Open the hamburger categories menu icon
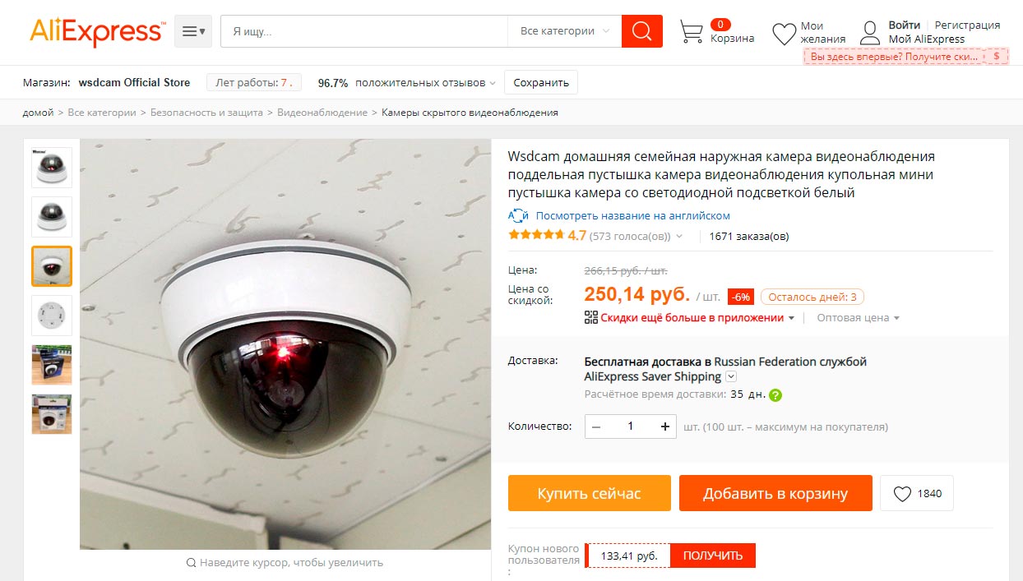This screenshot has width=1023, height=581. pyautogui.click(x=193, y=31)
